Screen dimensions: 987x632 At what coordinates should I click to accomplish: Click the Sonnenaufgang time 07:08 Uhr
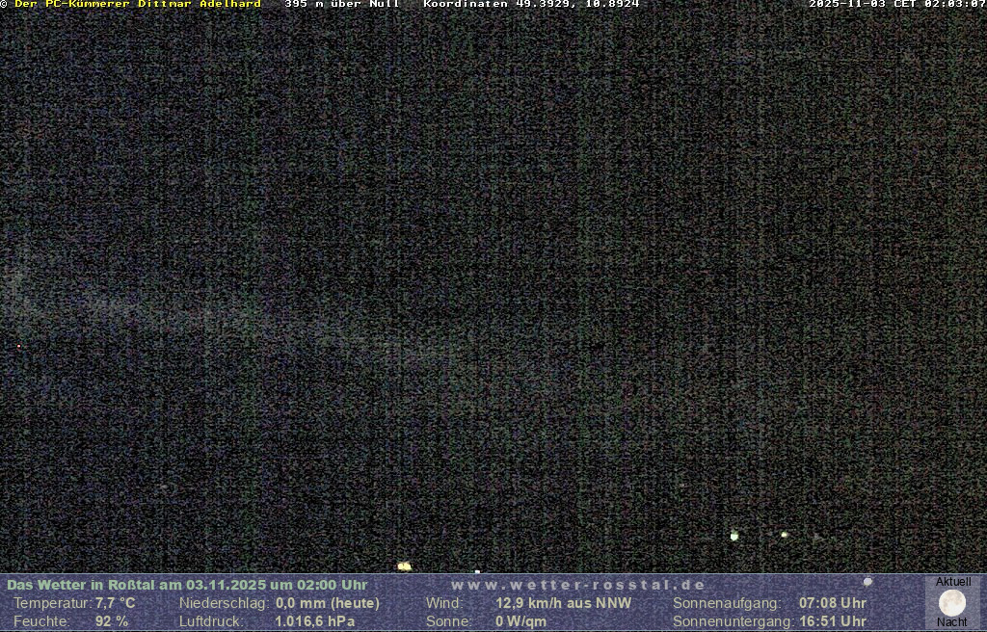pyautogui.click(x=833, y=603)
